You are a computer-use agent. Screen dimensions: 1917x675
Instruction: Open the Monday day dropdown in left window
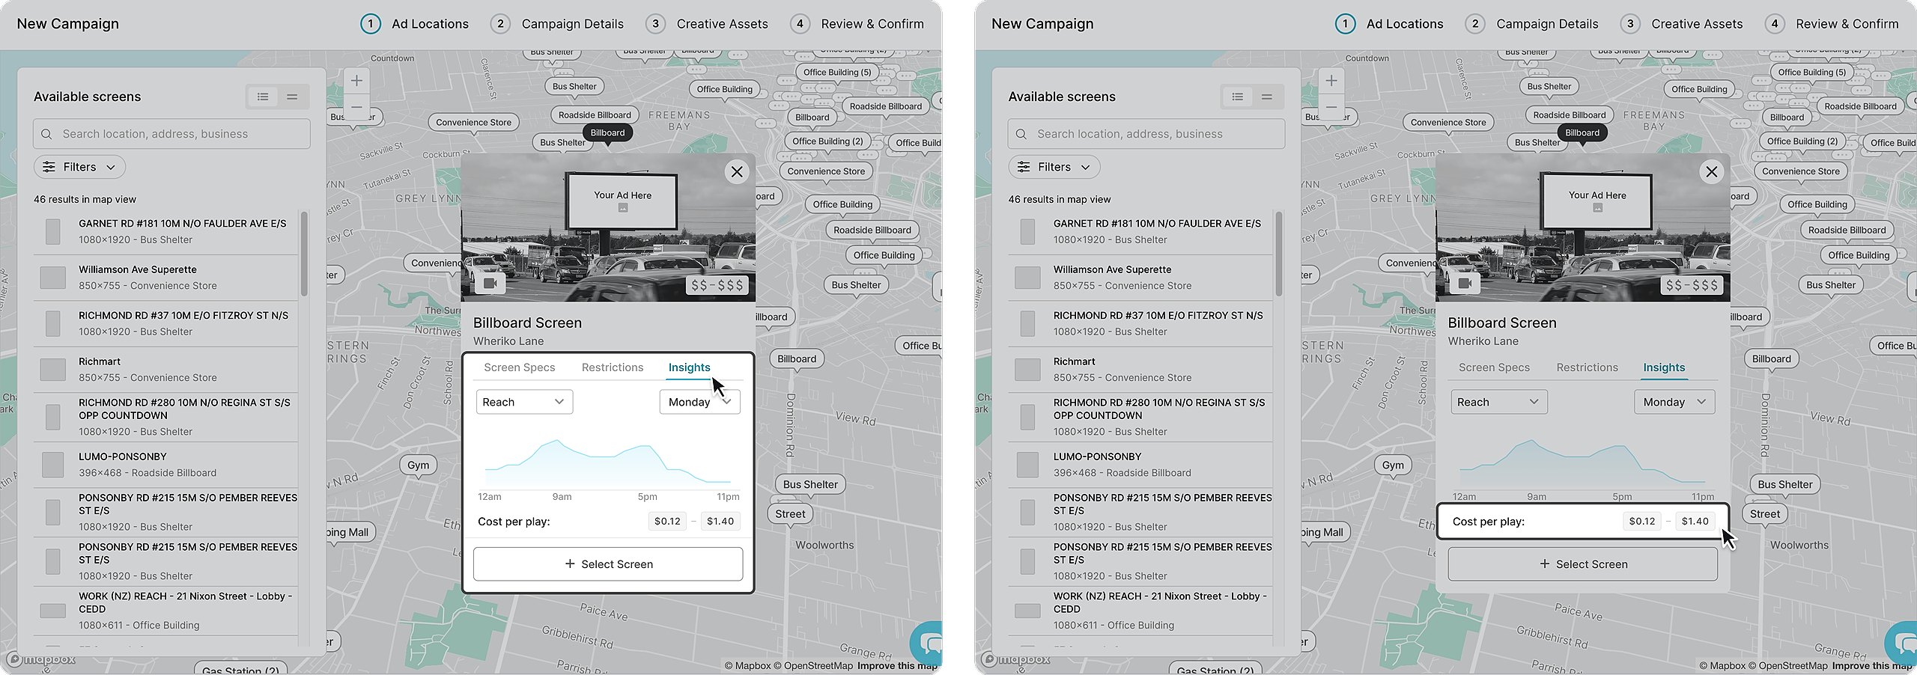[x=699, y=402]
